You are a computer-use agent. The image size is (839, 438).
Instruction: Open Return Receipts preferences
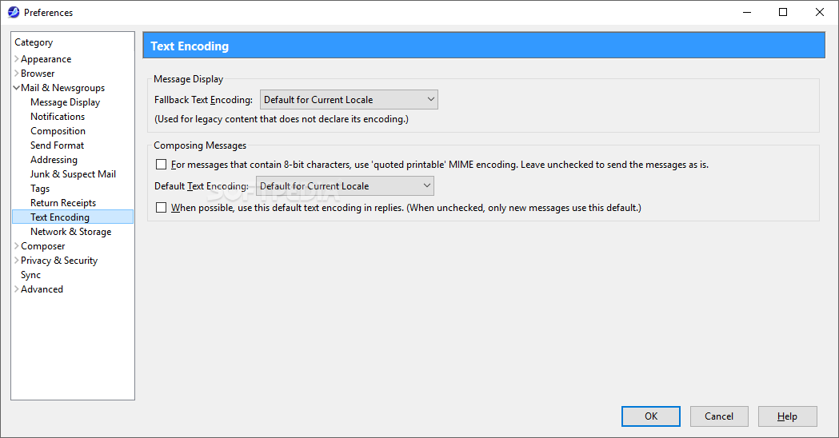(63, 203)
